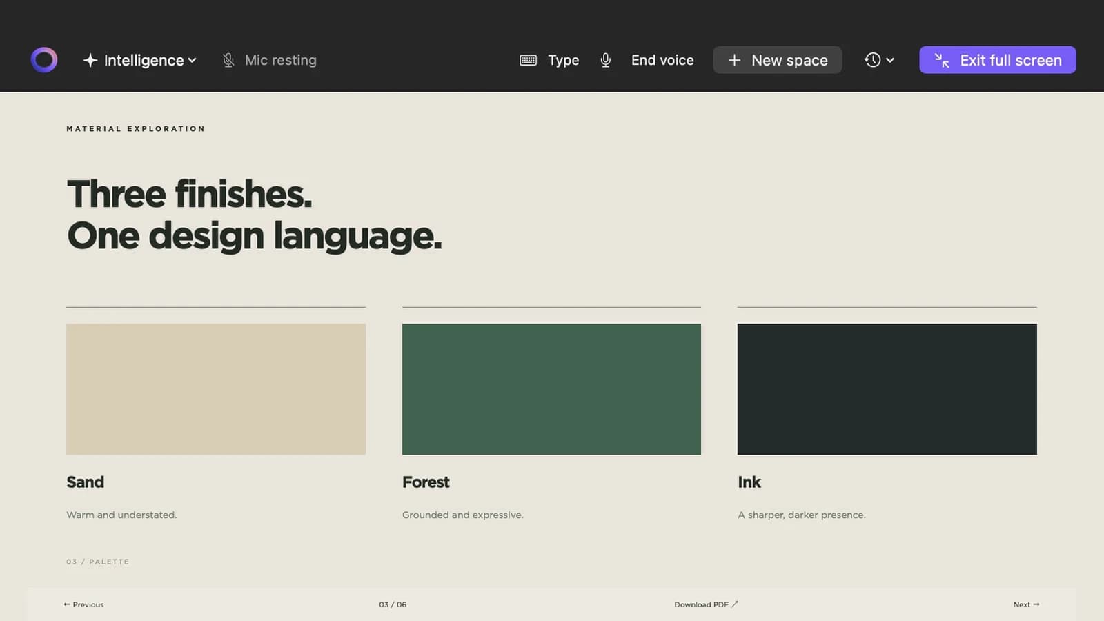Click the 03 / PALETTE label
Screen dimensions: 1104x621
pos(97,562)
